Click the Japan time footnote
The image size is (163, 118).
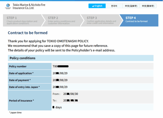[x=15, y=113]
